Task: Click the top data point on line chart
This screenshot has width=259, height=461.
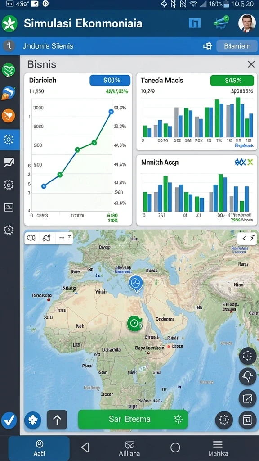Action: click(111, 112)
